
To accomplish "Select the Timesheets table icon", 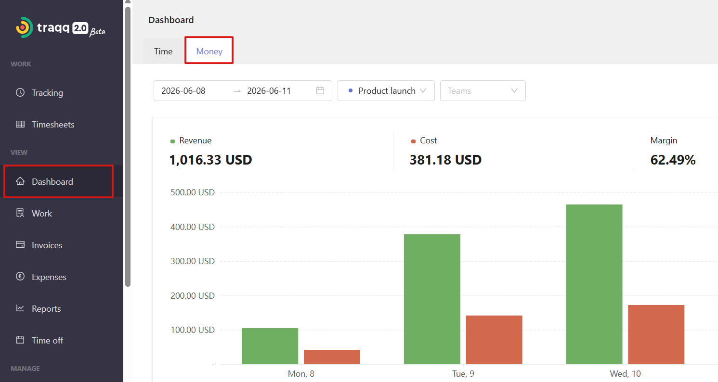I will pyautogui.click(x=20, y=124).
